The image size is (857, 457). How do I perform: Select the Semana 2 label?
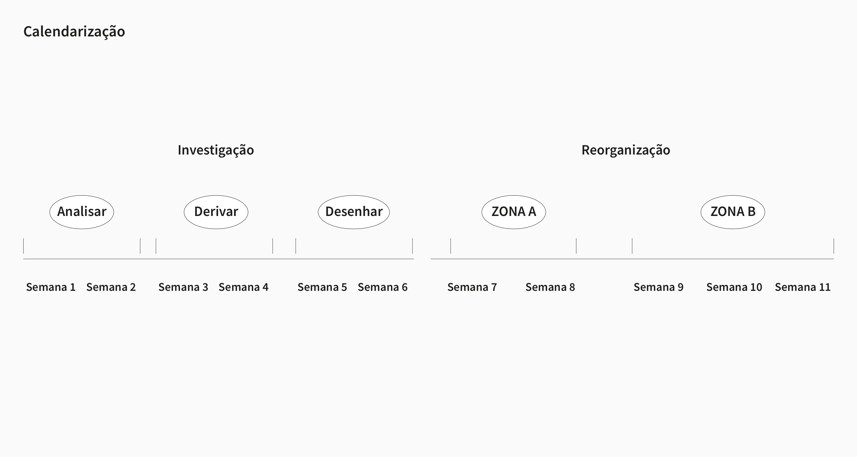[111, 287]
